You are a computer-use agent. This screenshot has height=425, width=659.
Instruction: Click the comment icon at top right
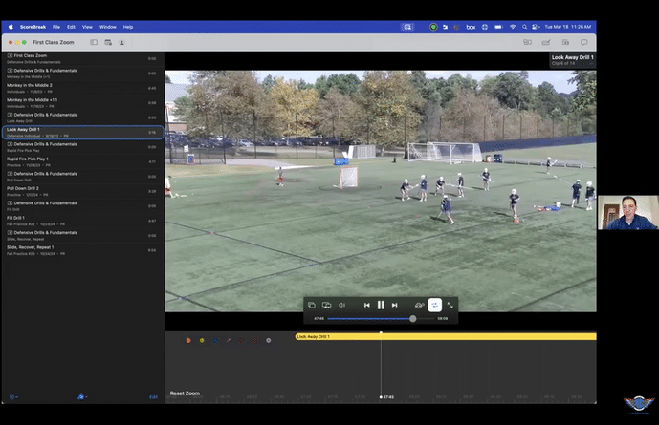[583, 42]
